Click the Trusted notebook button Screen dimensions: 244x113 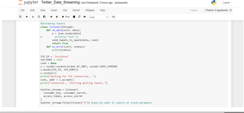(x=193, y=10)
